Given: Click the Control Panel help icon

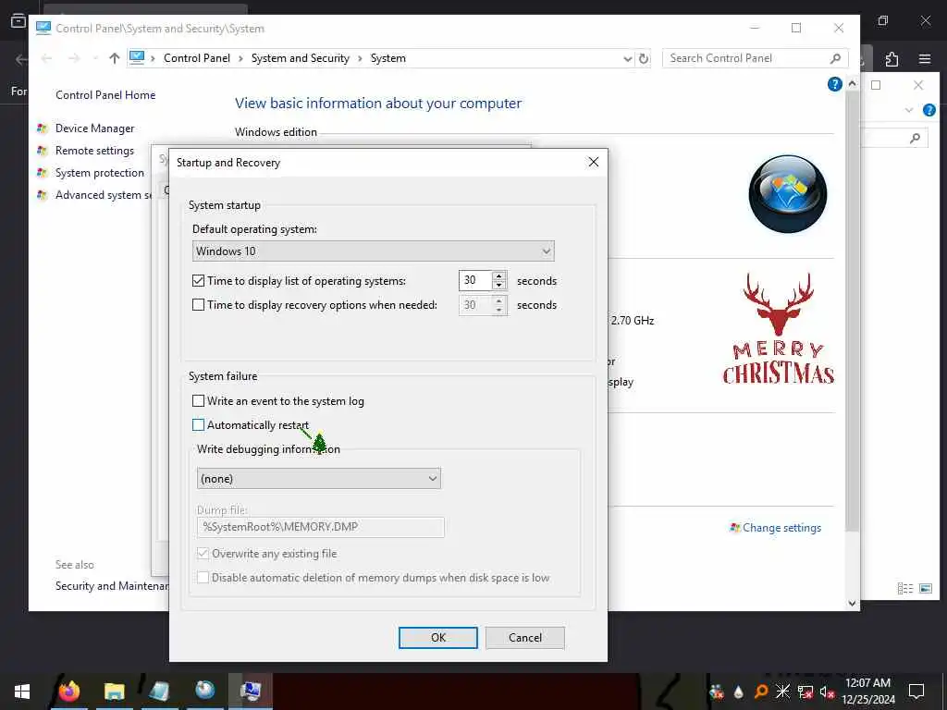Looking at the screenshot, I should point(835,84).
